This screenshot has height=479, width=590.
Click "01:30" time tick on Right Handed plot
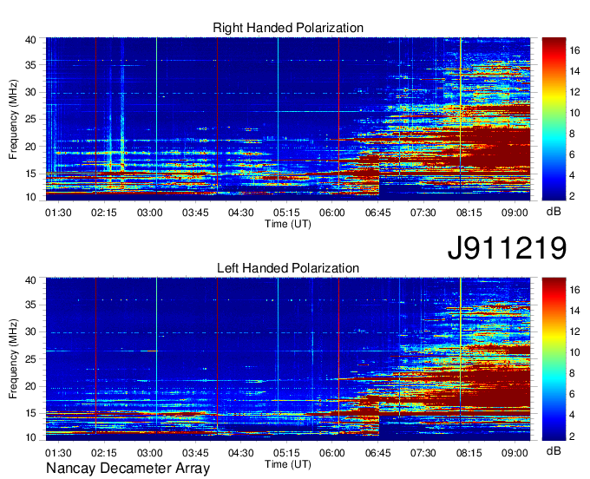(x=58, y=213)
